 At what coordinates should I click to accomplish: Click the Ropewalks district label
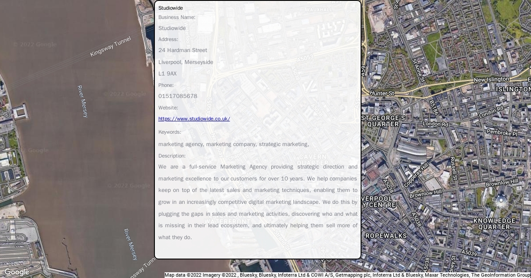(x=386, y=236)
